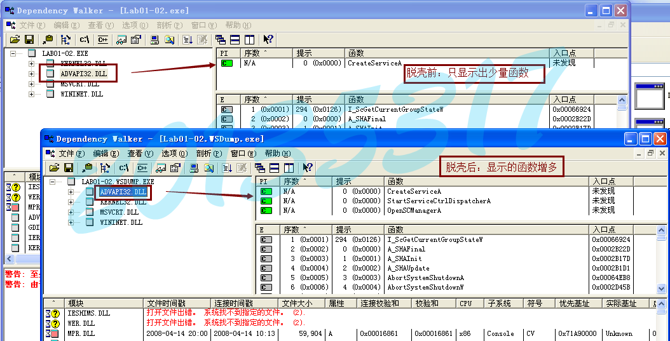Click Tile Horizontally icon in WSDump window toolbar
Screen dimensions: 670x341
pyautogui.click(x=274, y=168)
